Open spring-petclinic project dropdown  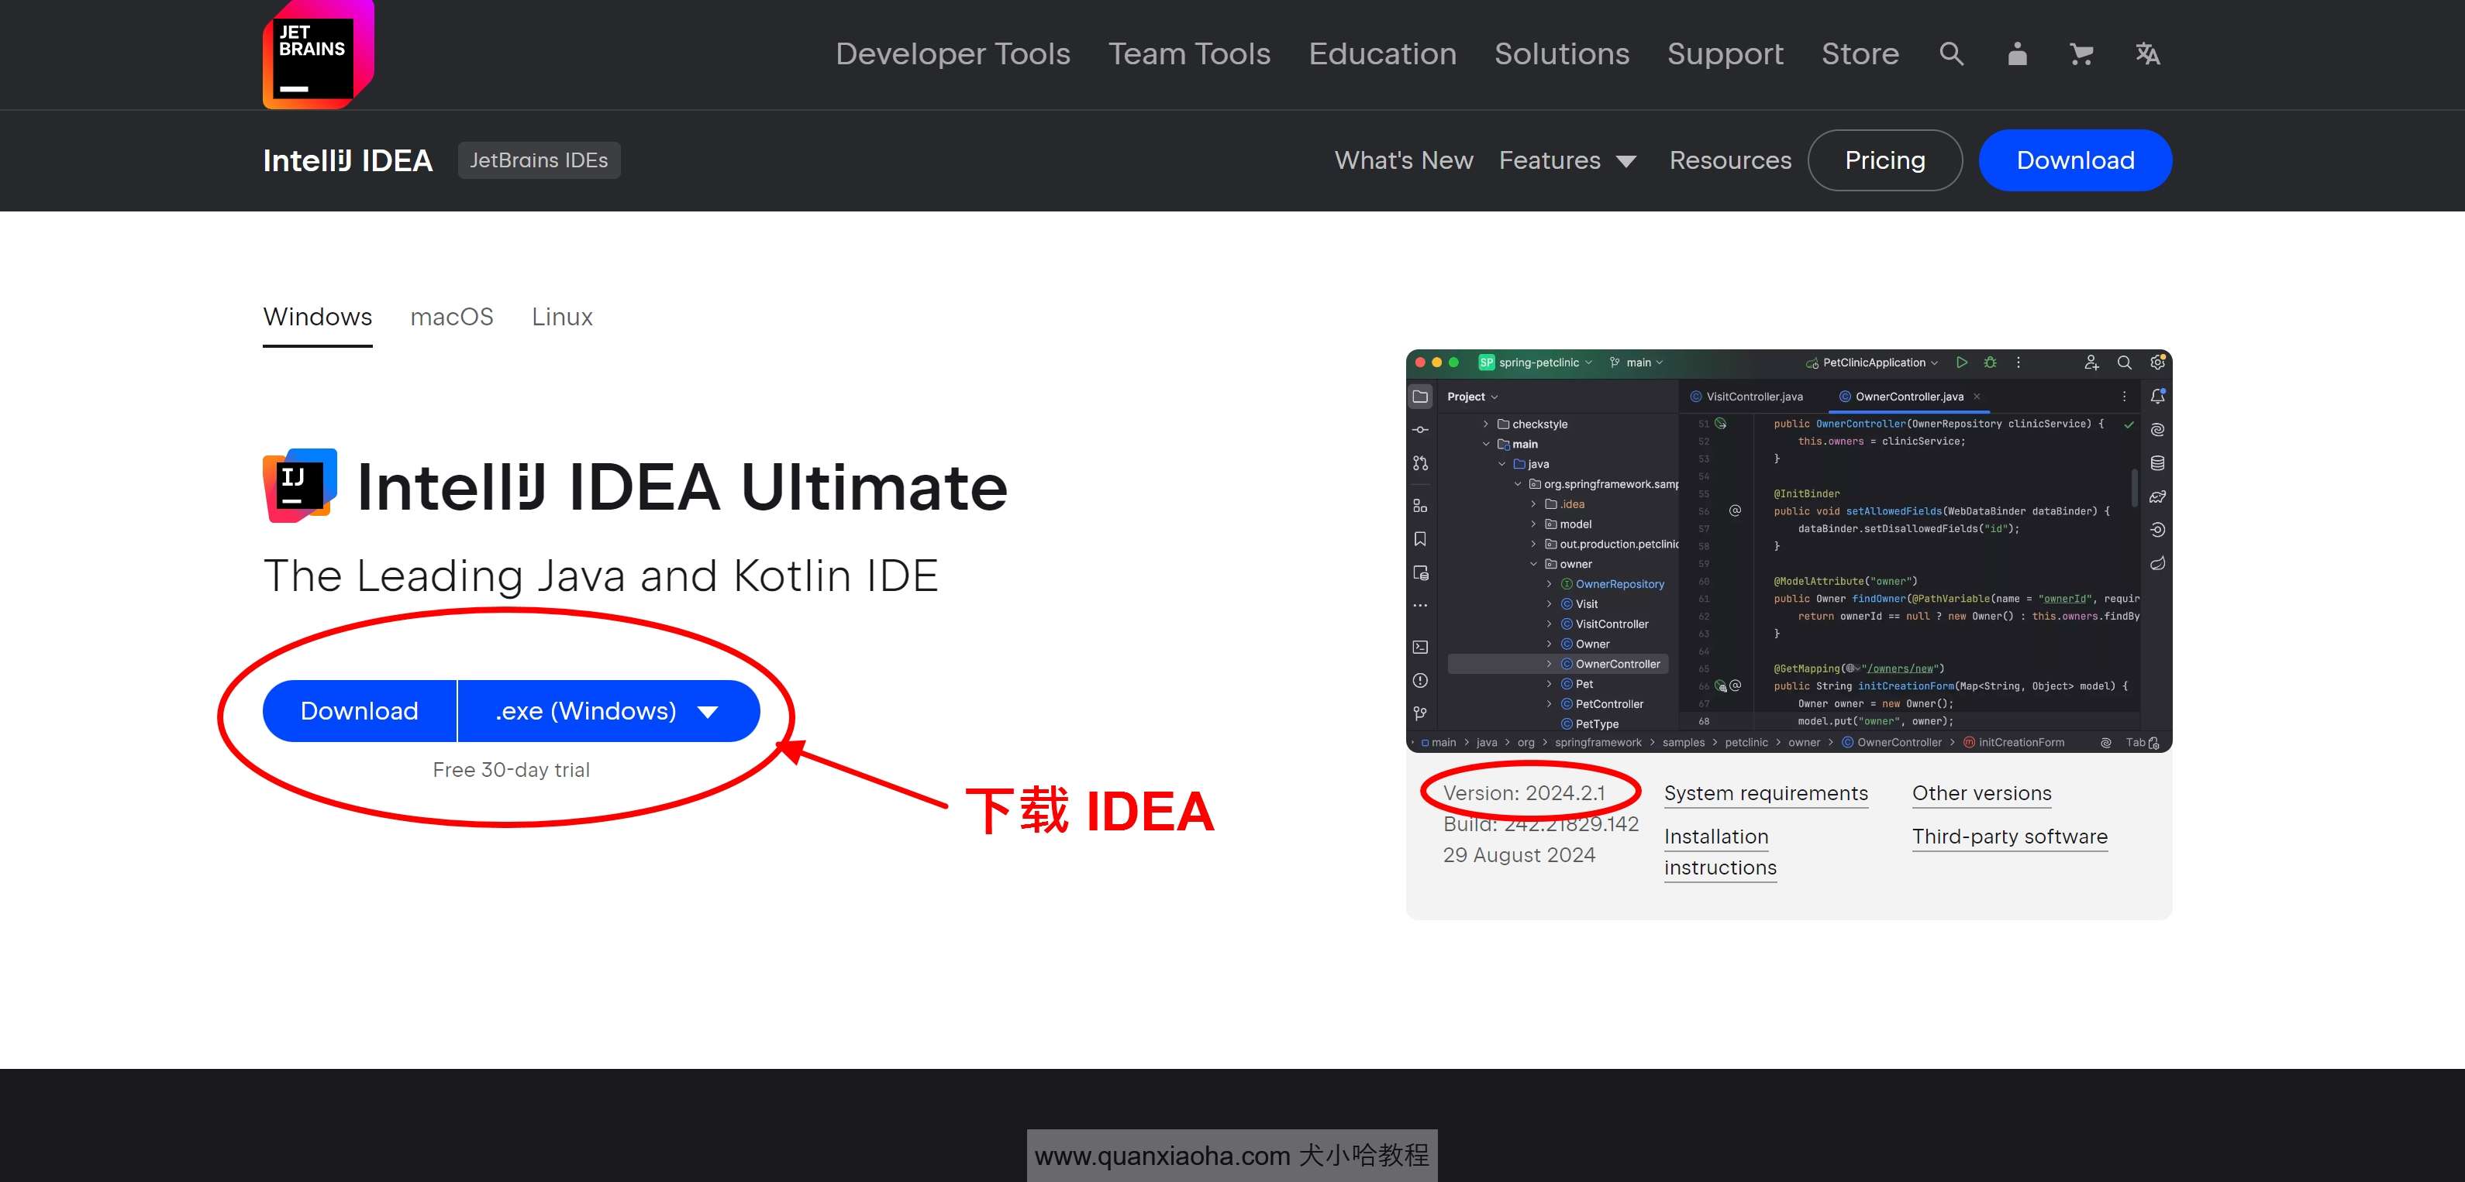point(1535,363)
